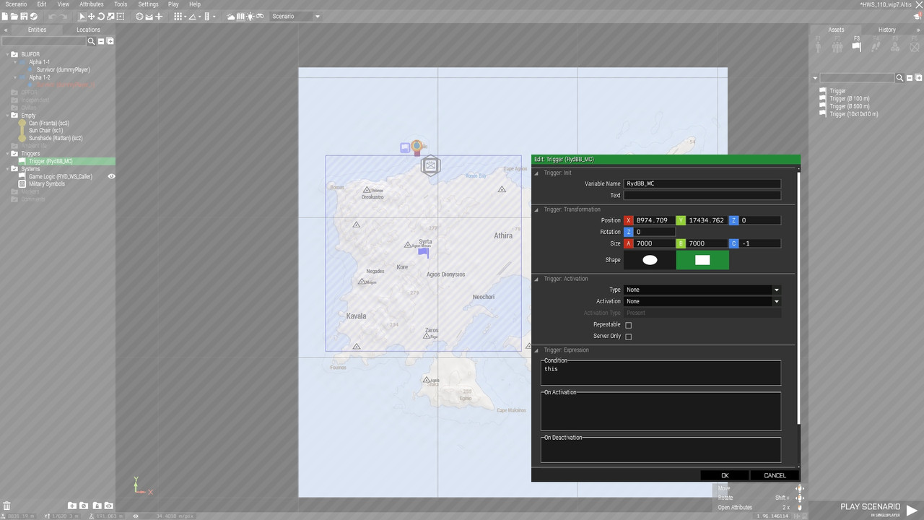The width and height of the screenshot is (924, 520).
Task: Select the Military Symbols system entry
Action: [47, 184]
